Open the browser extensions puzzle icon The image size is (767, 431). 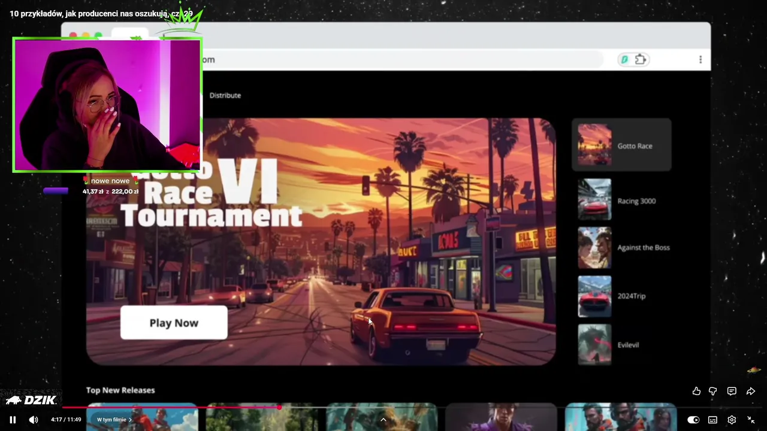coord(641,59)
